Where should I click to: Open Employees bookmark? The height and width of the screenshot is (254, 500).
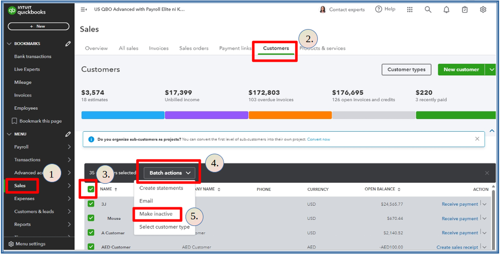pyautogui.click(x=26, y=108)
